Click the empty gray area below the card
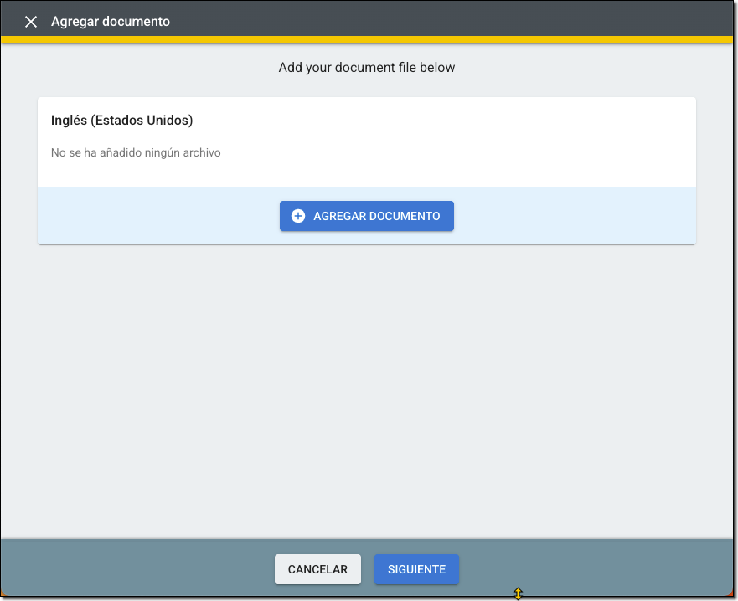This screenshot has height=601, width=738. pos(369,385)
